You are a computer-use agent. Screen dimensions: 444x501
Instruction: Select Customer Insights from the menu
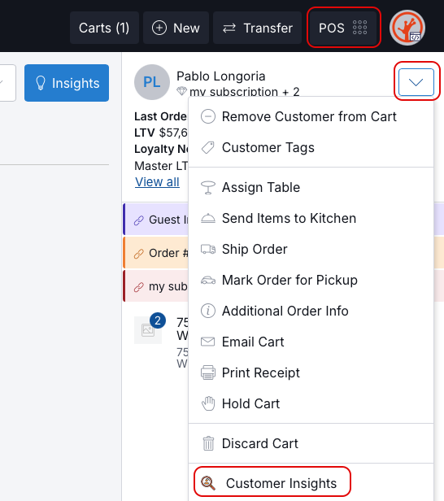click(272, 483)
